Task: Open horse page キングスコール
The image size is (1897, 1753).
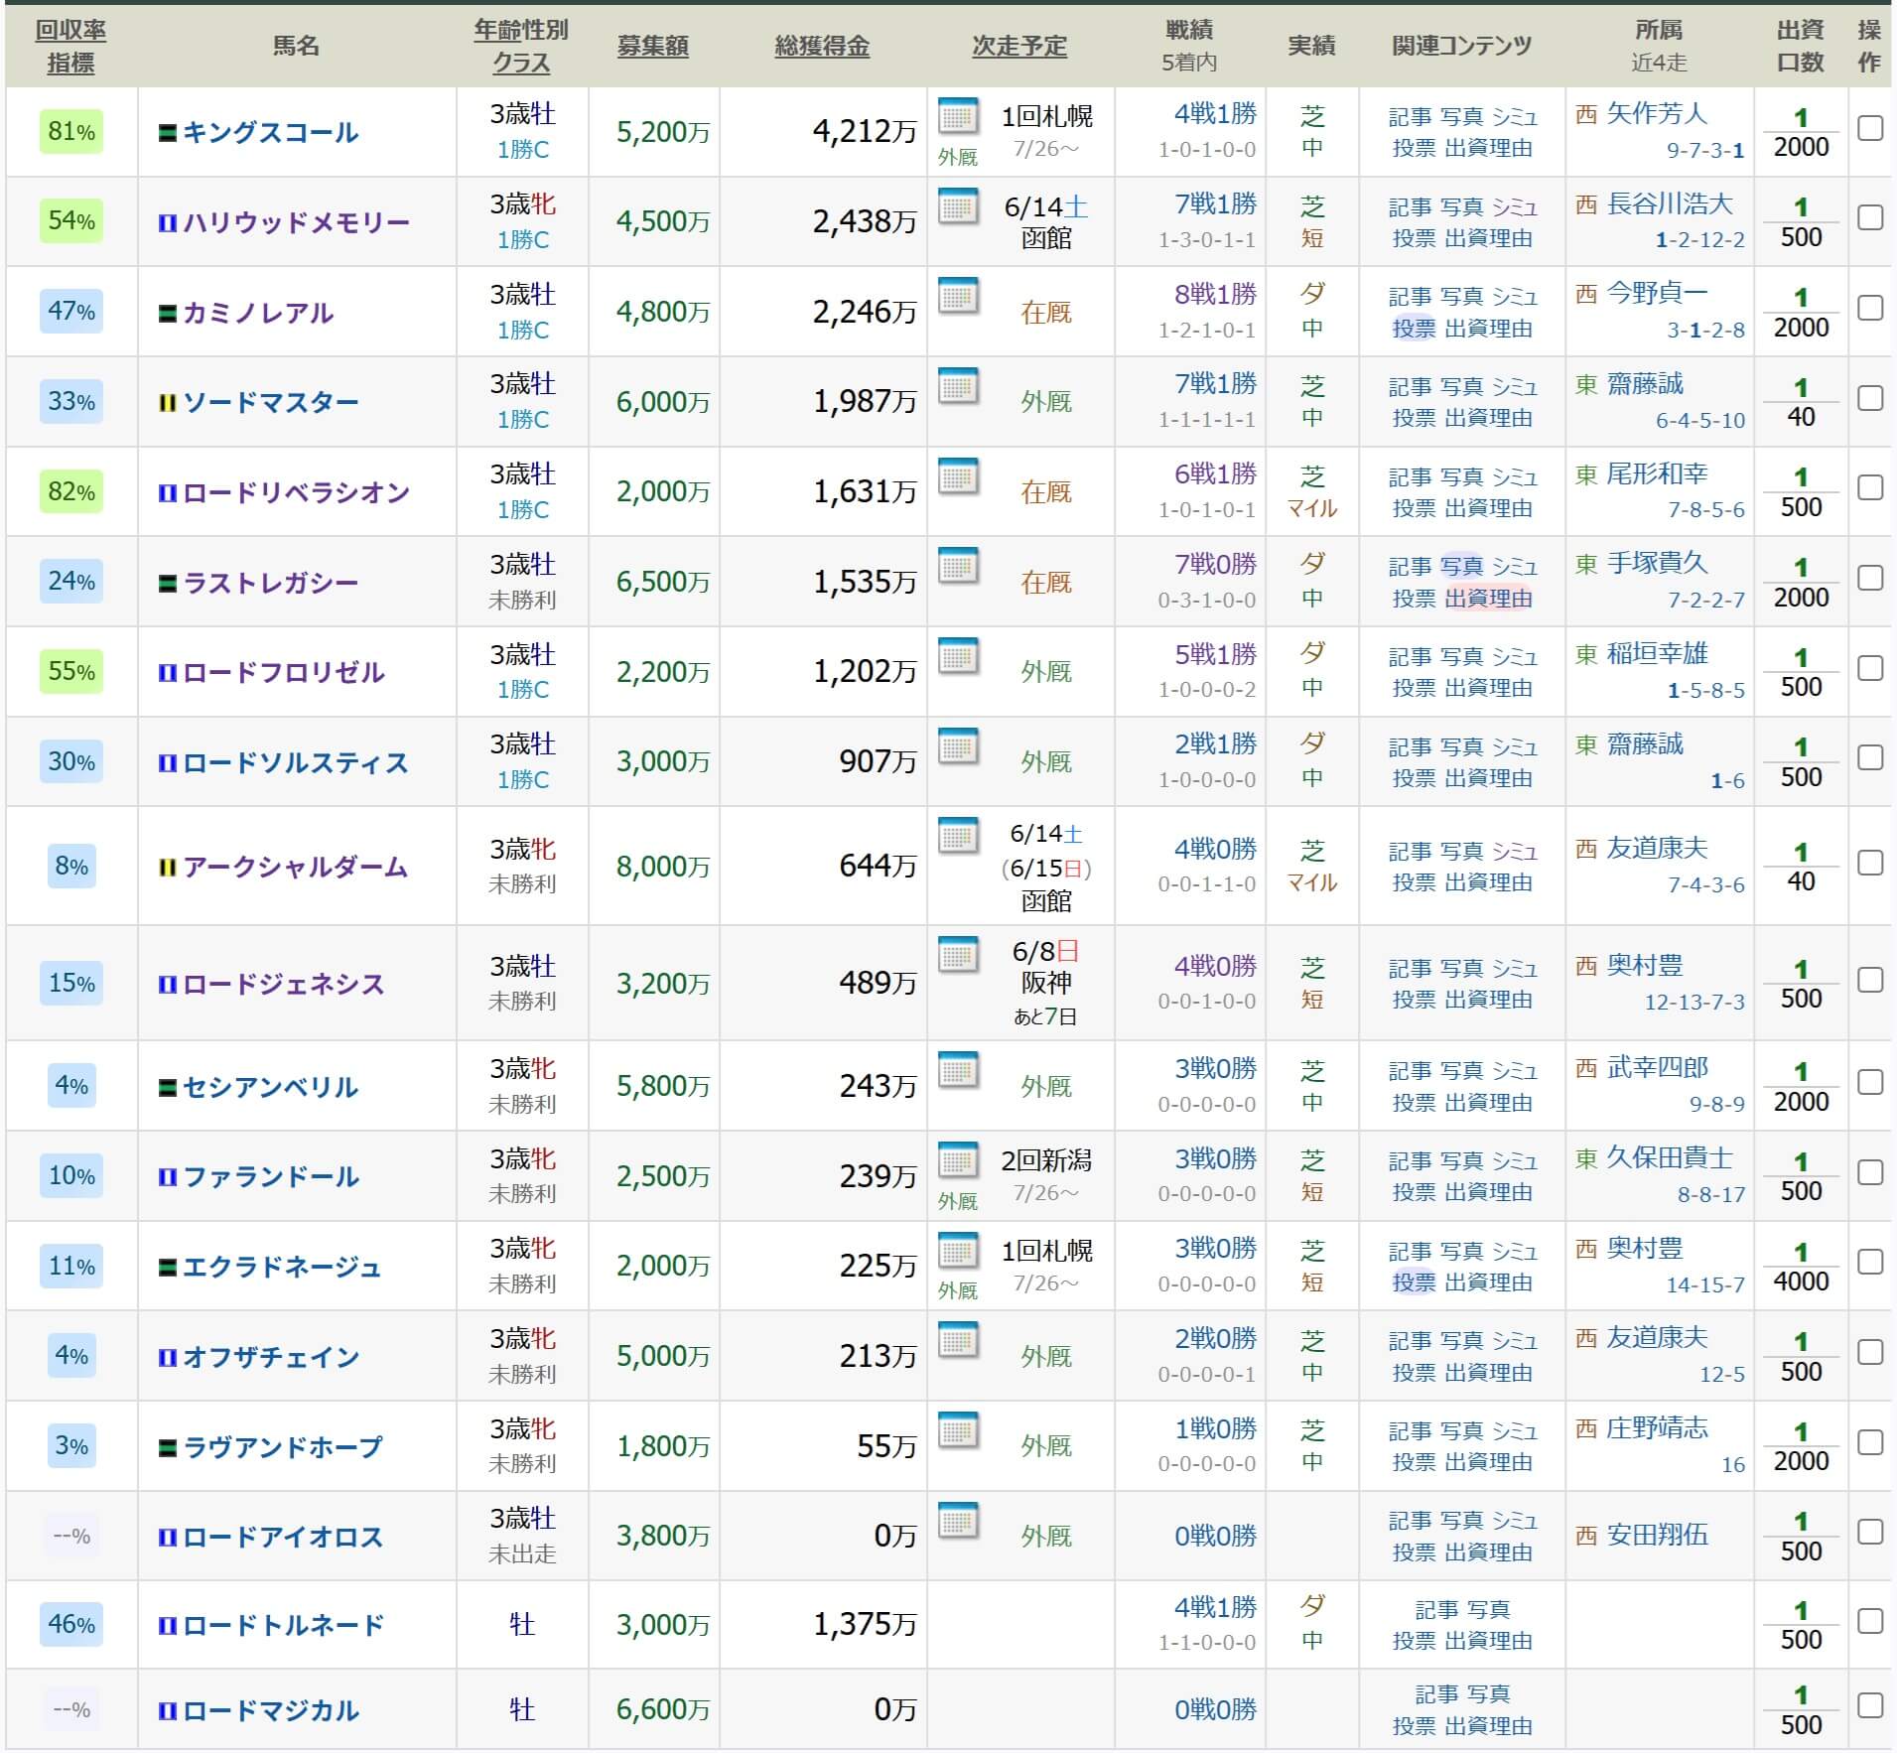Action: tap(270, 132)
